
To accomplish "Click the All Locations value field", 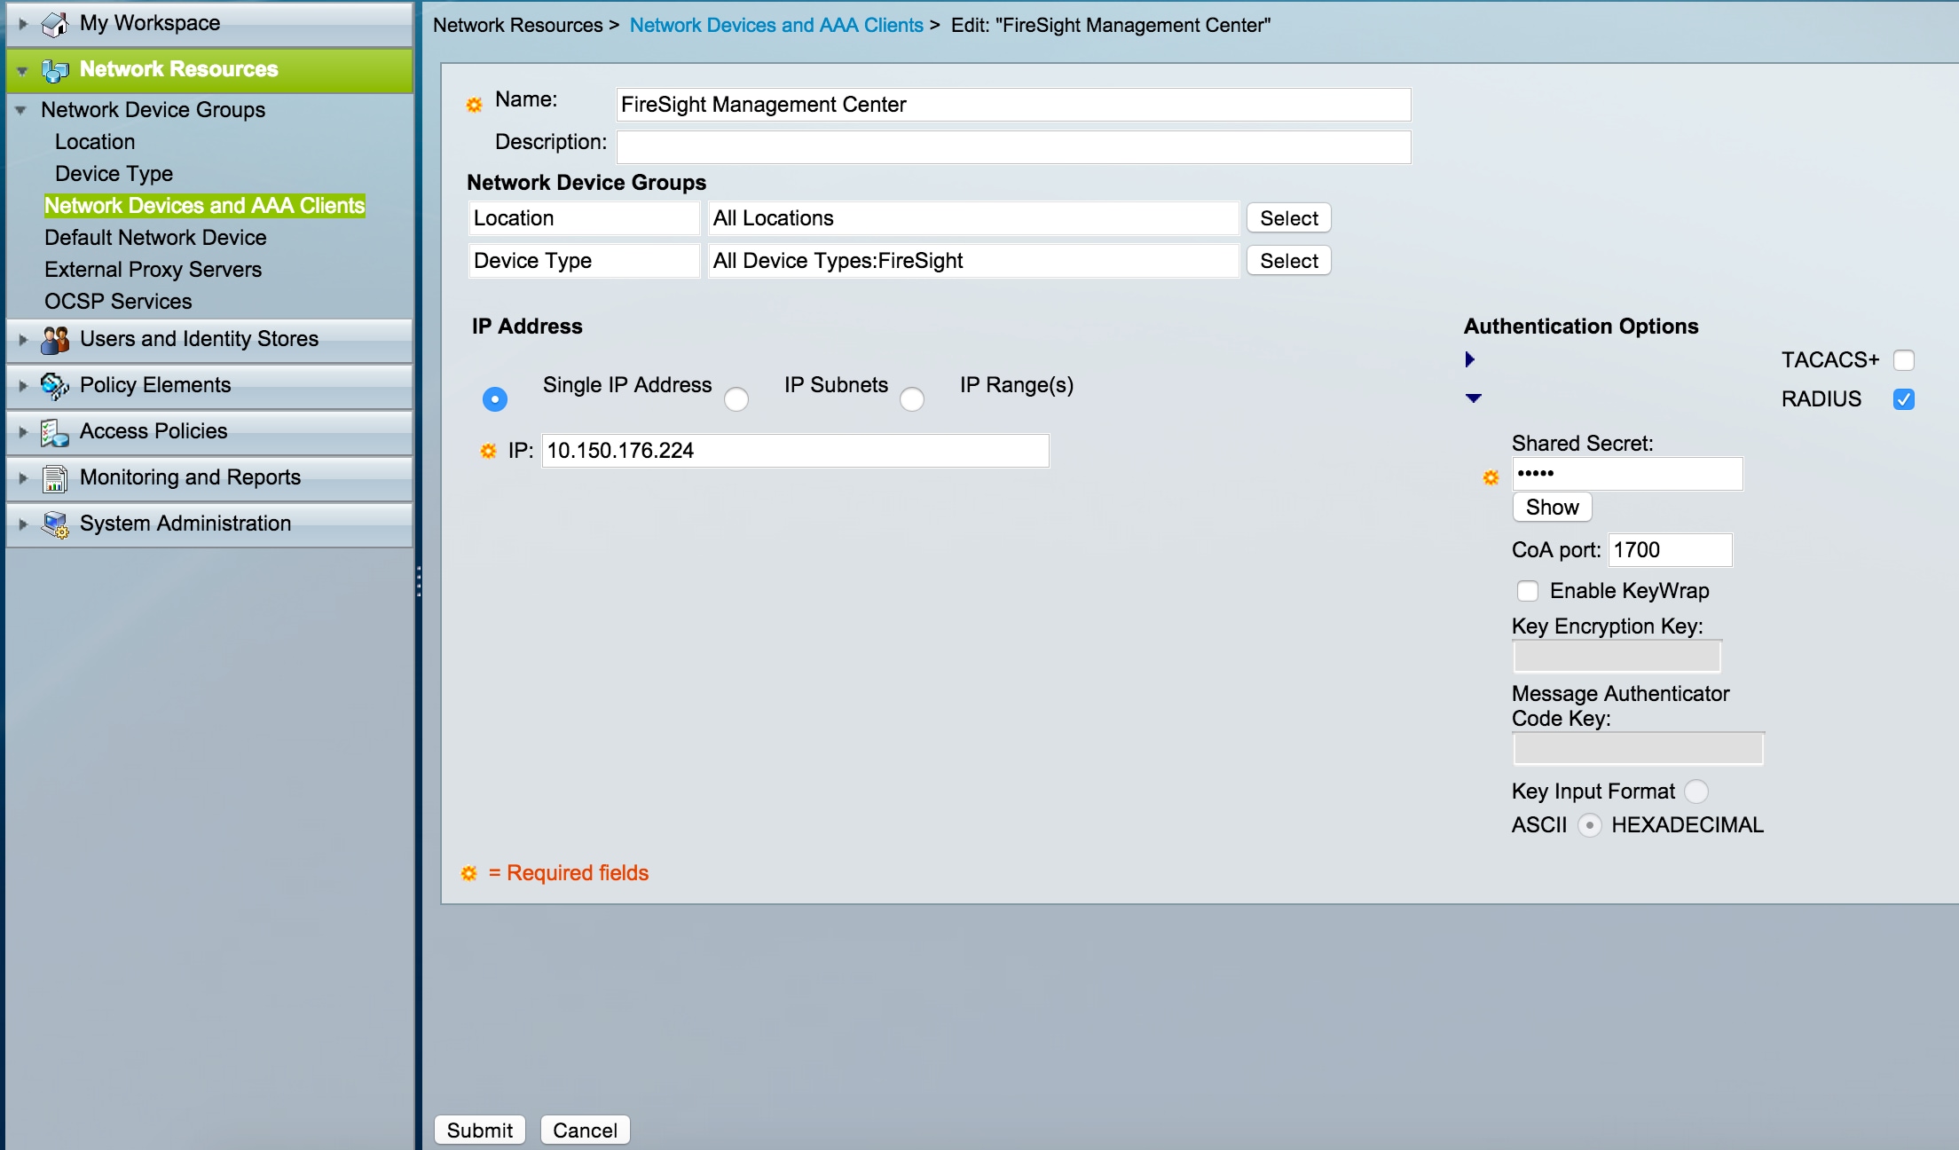I will 973,218.
